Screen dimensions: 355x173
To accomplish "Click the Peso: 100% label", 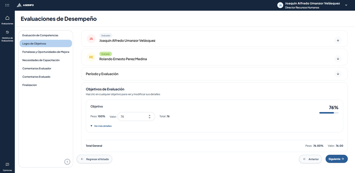I will 98,117.
